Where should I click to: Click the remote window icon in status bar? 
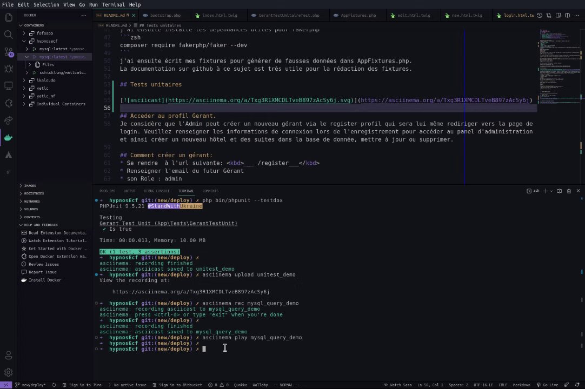[6, 385]
